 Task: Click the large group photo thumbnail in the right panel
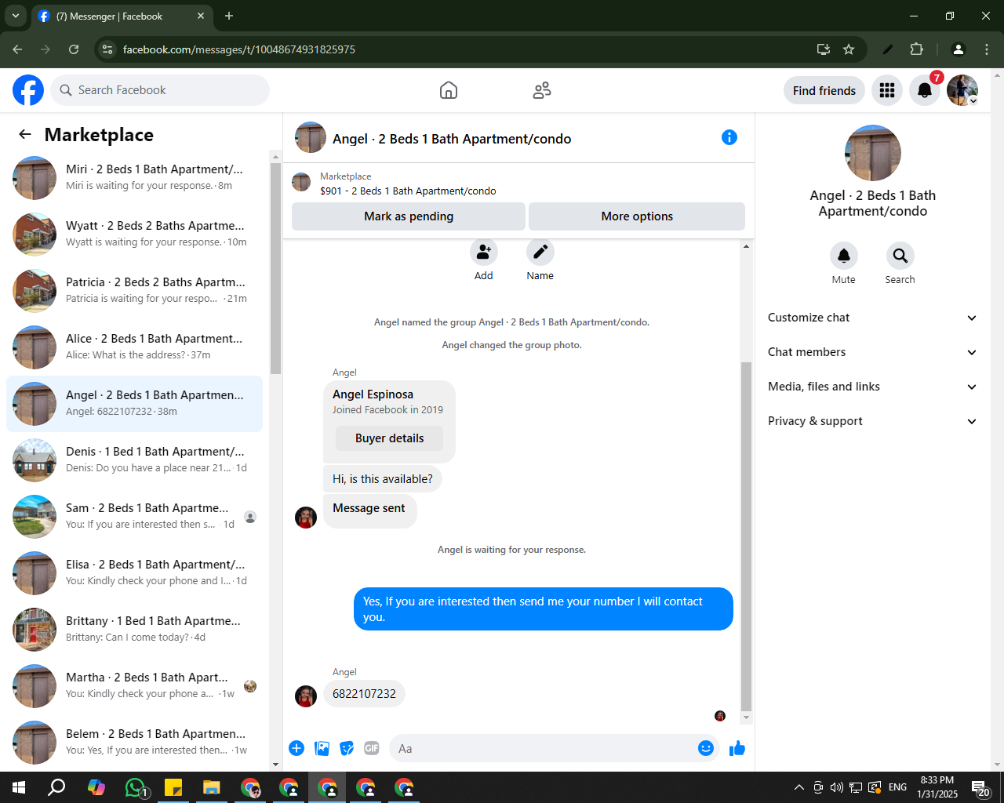pos(873,153)
